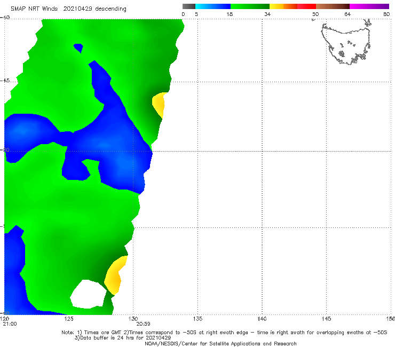Viewport: 395px width, 347px height.
Task: Click the white data gap inside the swath
Action: [x=88, y=294]
